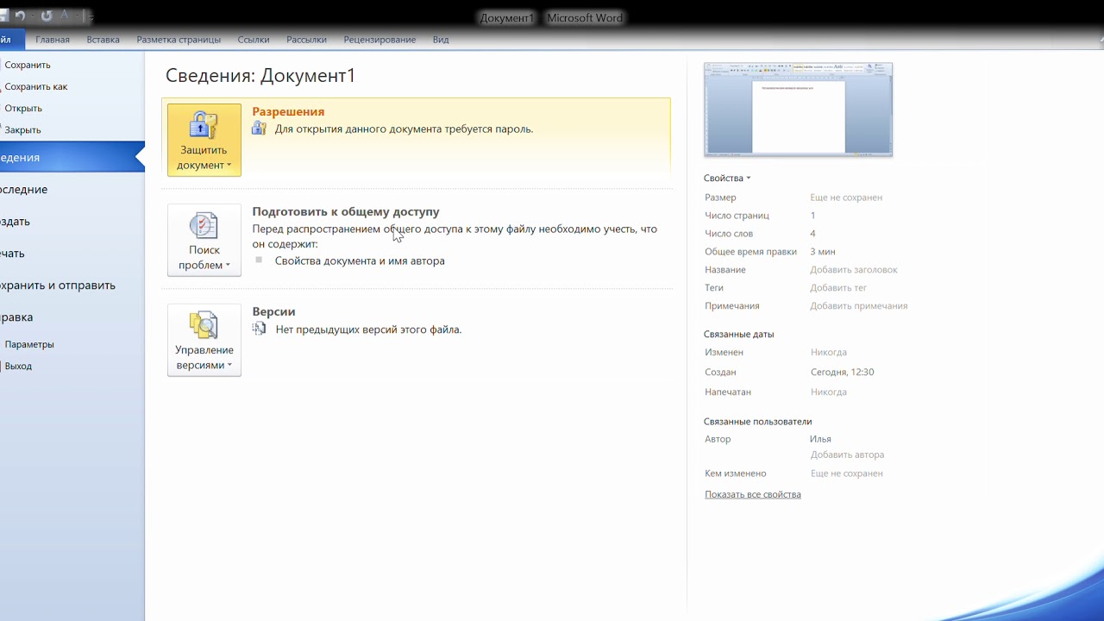
Task: Click the Добавить заголовок field
Action: click(854, 270)
